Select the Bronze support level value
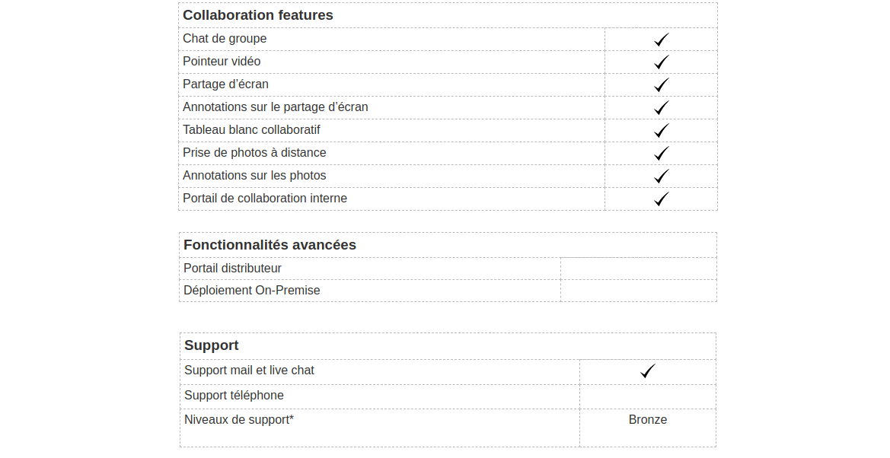890x458 pixels. [648, 420]
